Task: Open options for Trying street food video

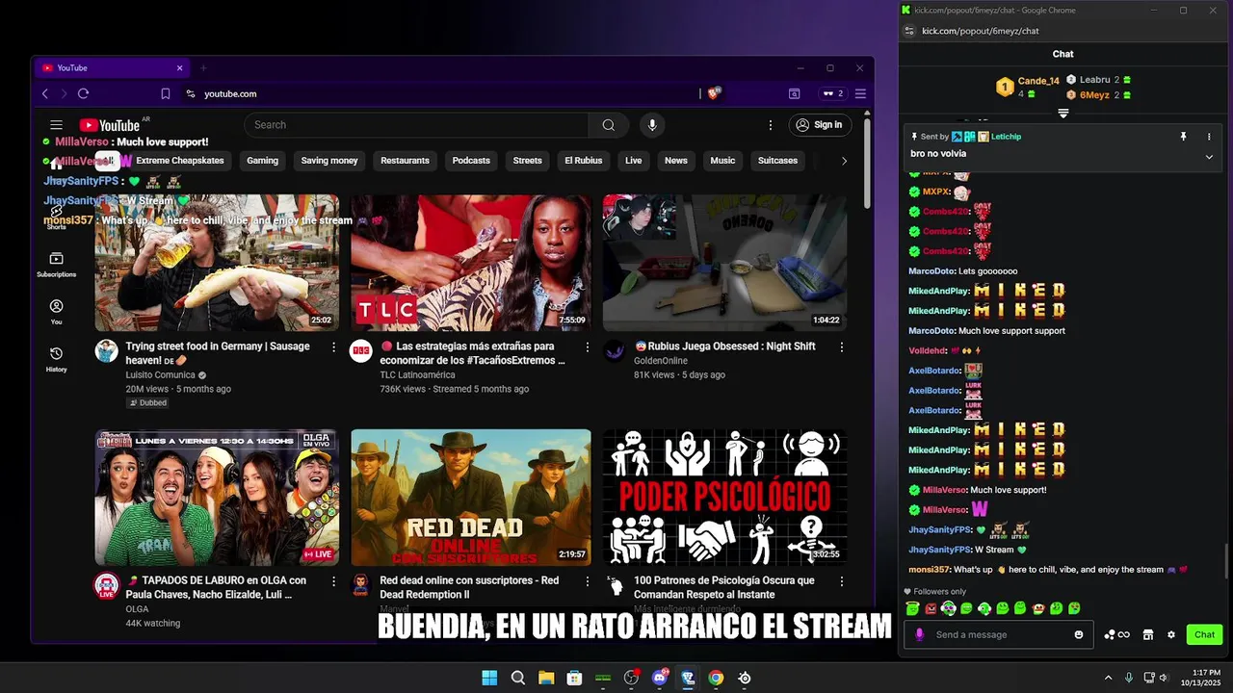Action: [x=334, y=346]
